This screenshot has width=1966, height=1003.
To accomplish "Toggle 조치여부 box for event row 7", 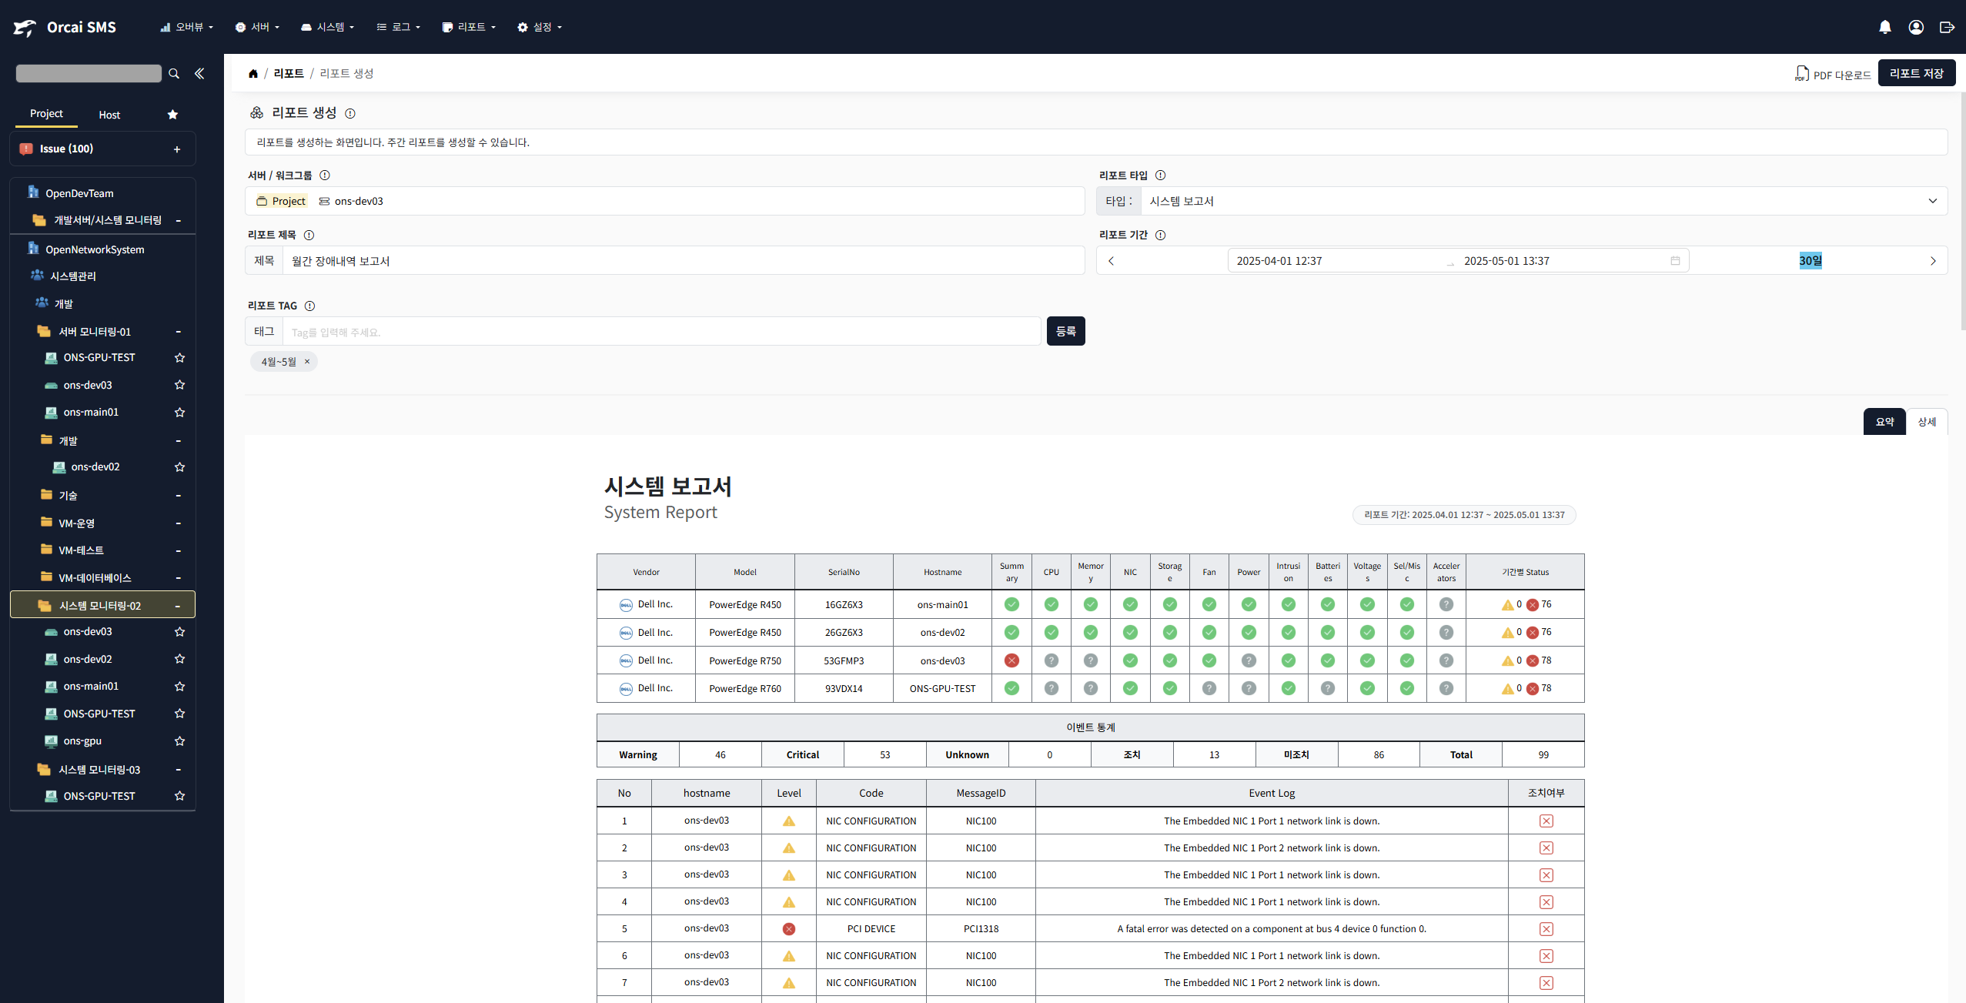I will pos(1546,983).
